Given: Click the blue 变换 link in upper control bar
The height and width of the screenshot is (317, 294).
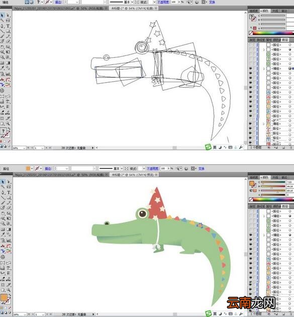Looking at the screenshot, I should pyautogui.click(x=212, y=2).
